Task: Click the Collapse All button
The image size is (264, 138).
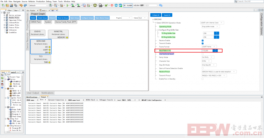Action: [x=156, y=15]
